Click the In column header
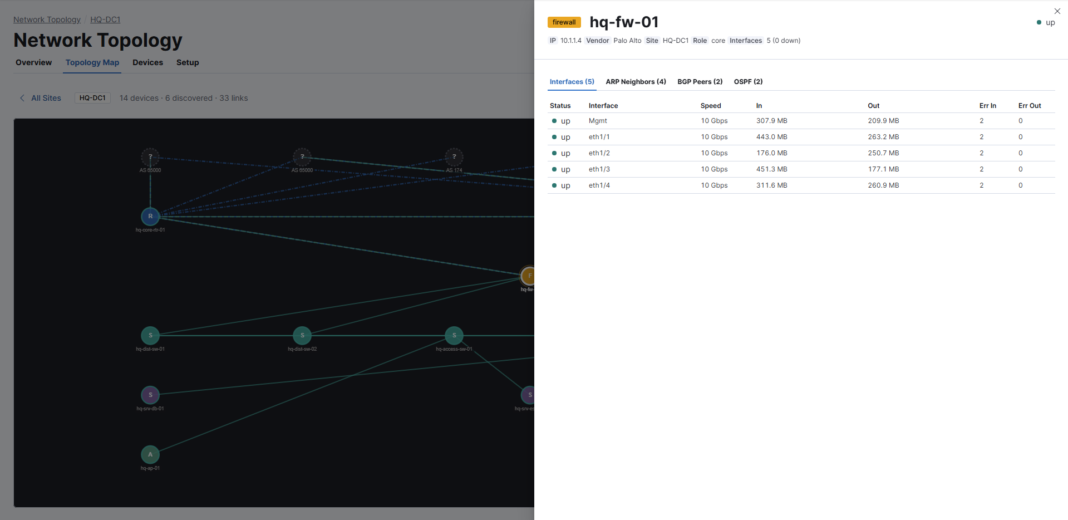 coord(759,106)
